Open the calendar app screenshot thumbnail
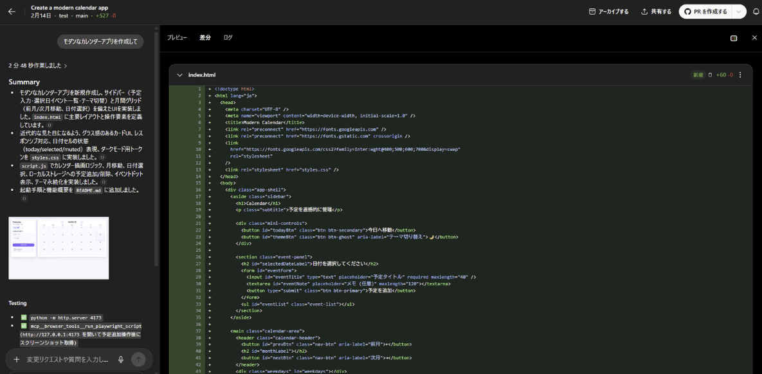762x374 pixels. pyautogui.click(x=59, y=248)
